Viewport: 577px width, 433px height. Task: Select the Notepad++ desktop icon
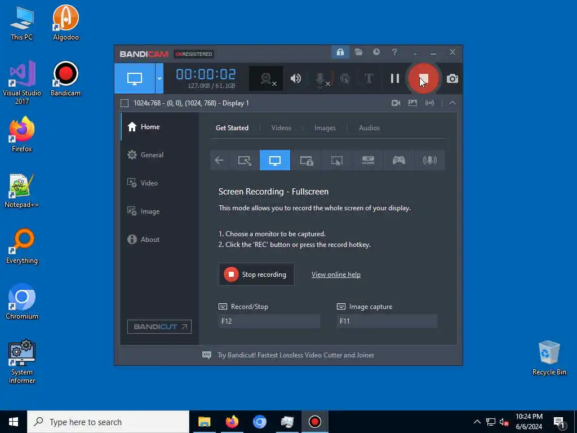pyautogui.click(x=22, y=191)
